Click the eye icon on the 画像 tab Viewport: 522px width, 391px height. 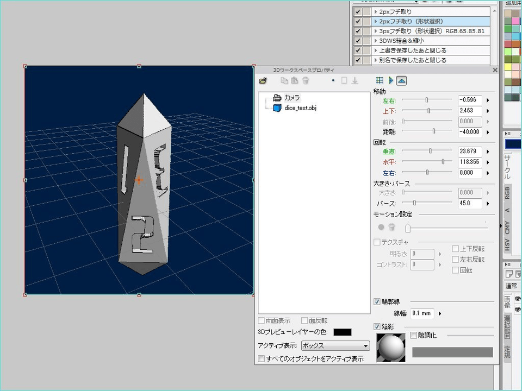click(x=518, y=299)
